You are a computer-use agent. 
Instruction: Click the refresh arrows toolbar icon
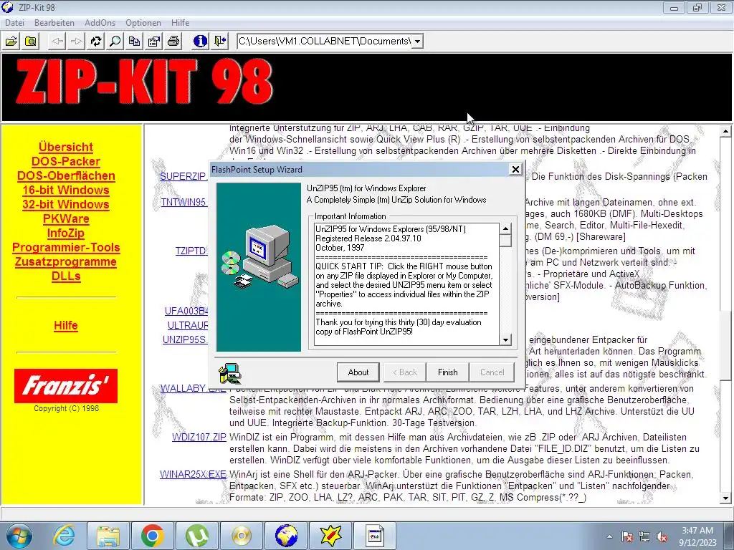point(96,41)
